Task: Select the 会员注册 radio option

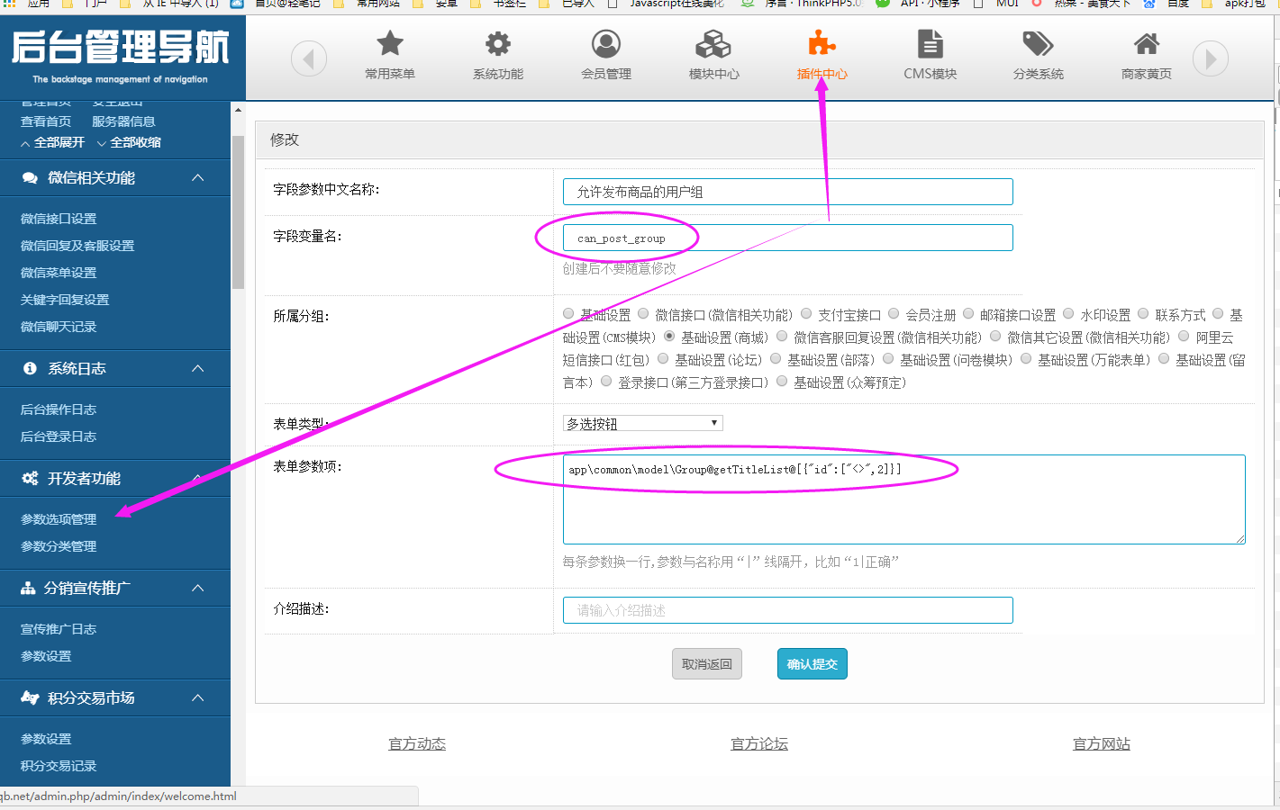Action: tap(894, 314)
